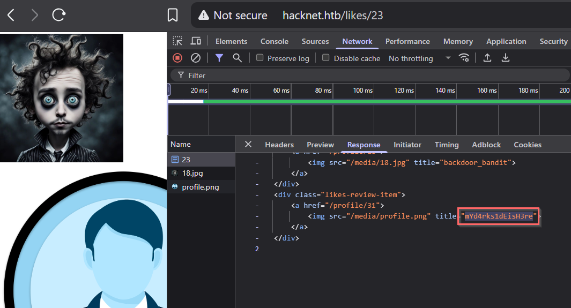The height and width of the screenshot is (308, 571).
Task: Bookmark this page with bookmark icon
Action: pyautogui.click(x=173, y=15)
